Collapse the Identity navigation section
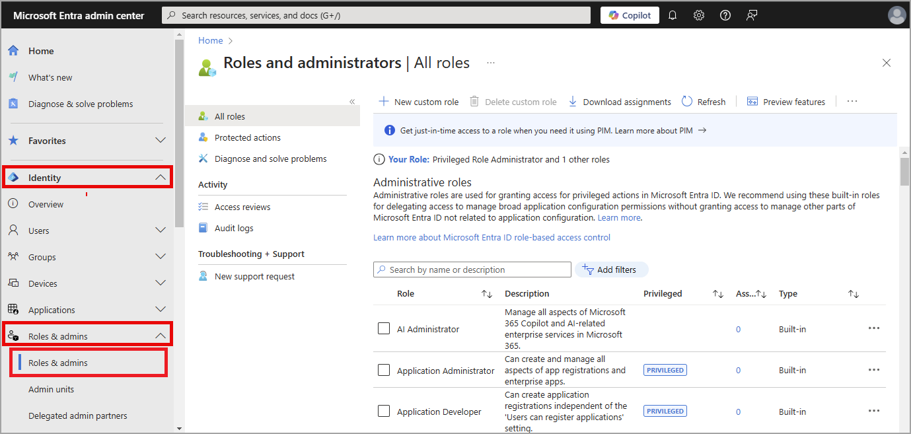The width and height of the screenshot is (911, 434). 160,178
